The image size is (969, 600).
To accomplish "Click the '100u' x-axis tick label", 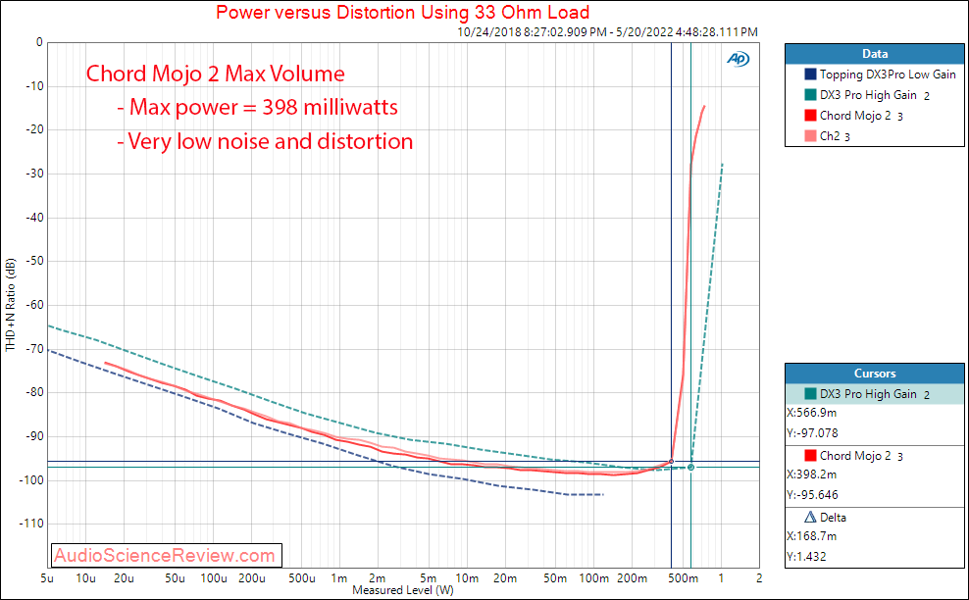I will [x=214, y=578].
